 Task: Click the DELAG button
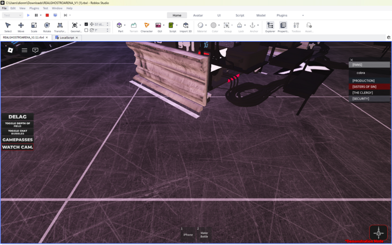click(x=18, y=117)
